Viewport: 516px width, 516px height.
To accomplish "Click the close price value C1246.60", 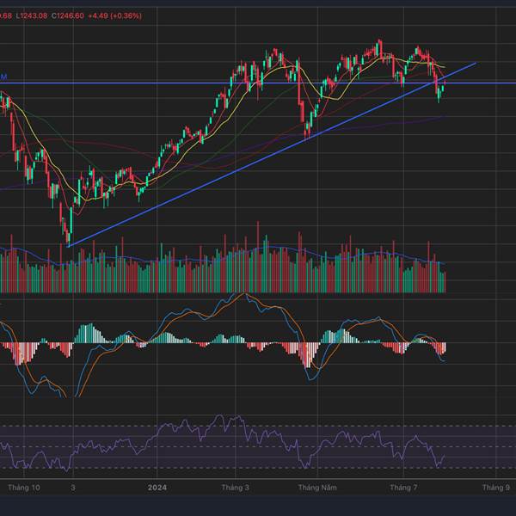I will click(68, 15).
